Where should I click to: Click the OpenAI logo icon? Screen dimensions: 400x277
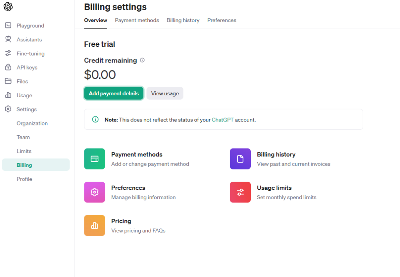8,7
